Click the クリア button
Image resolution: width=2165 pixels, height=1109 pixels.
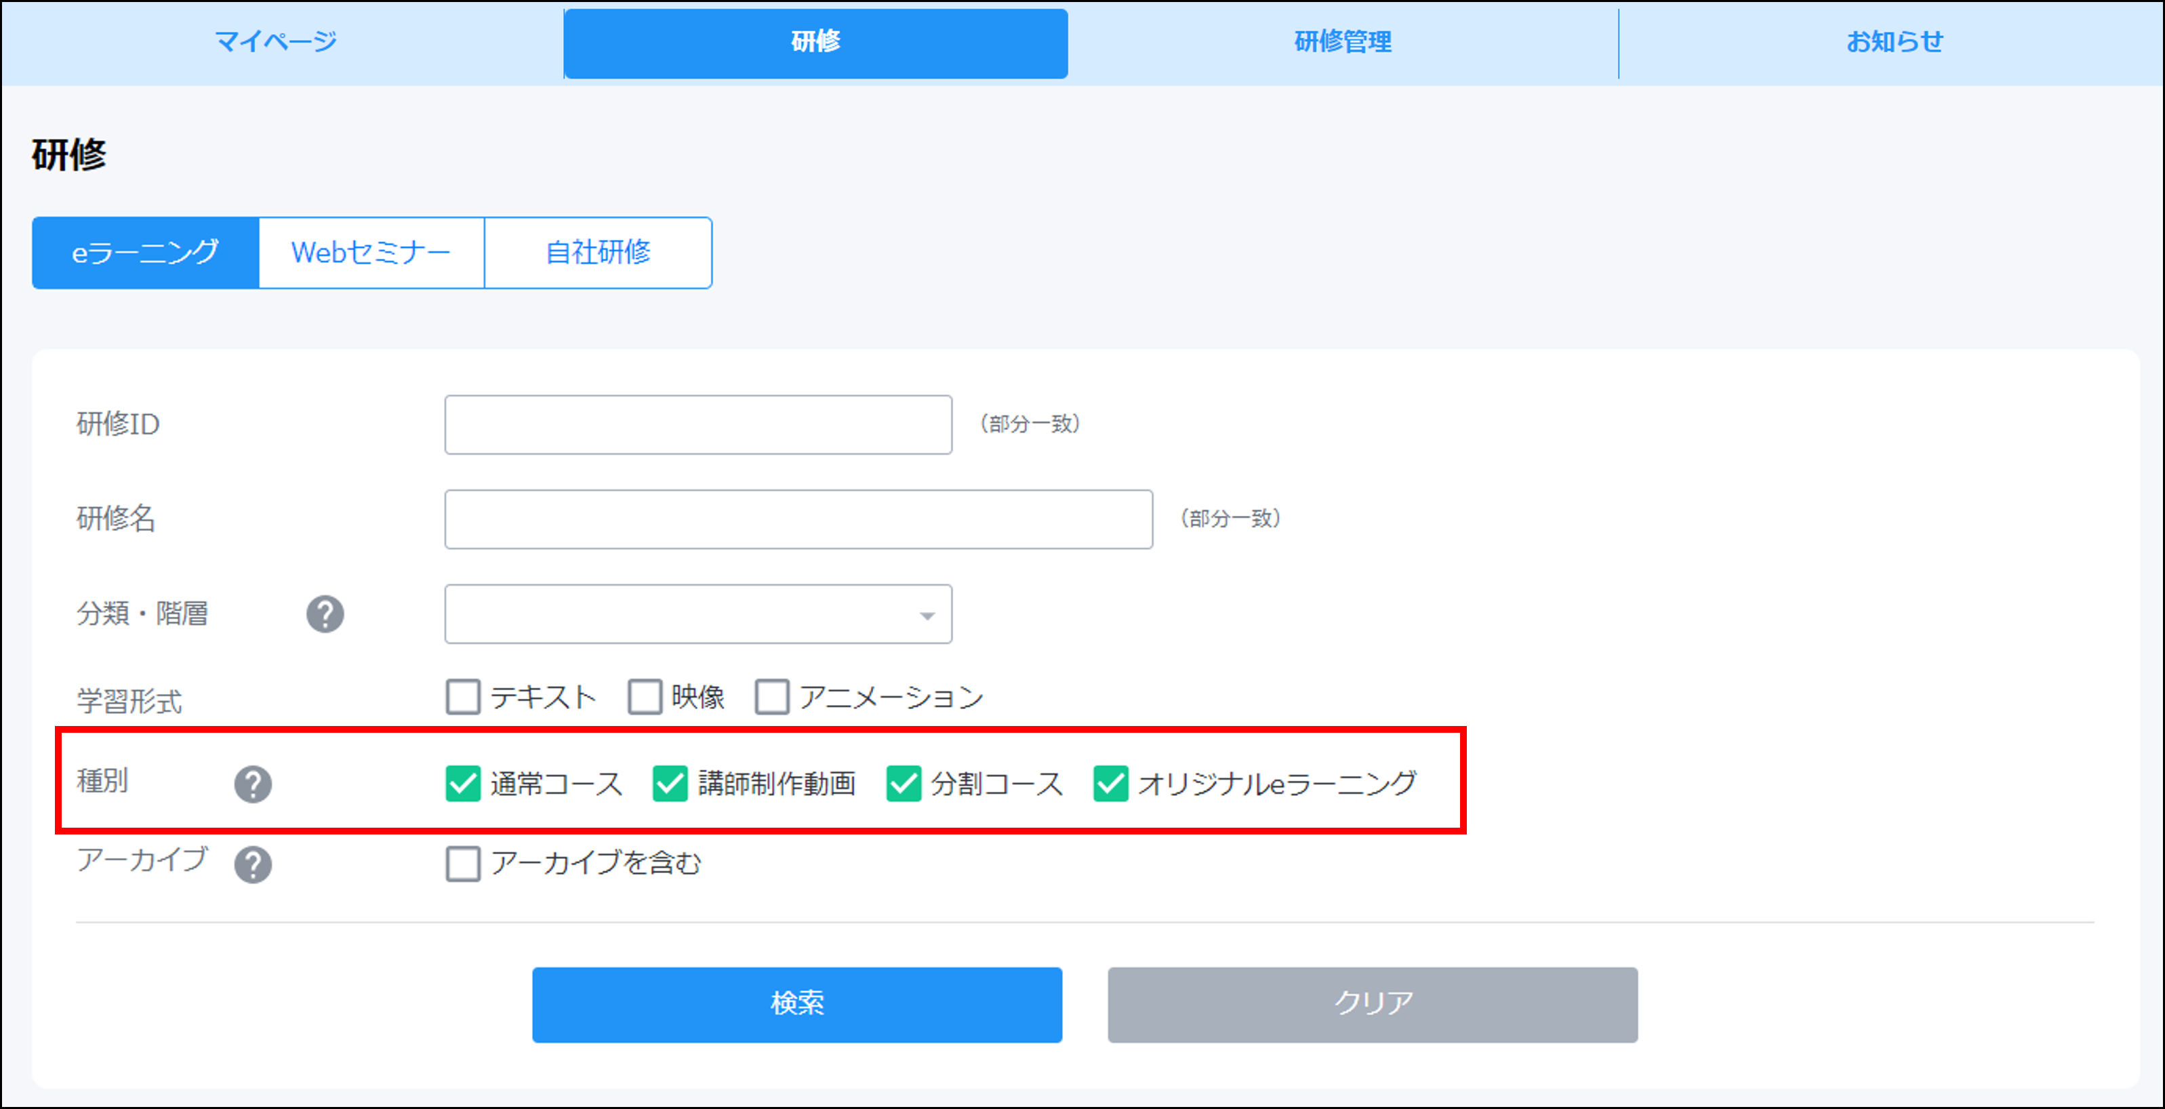1372,1005
